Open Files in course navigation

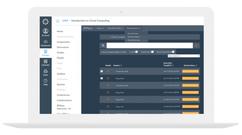[x=59, y=68]
